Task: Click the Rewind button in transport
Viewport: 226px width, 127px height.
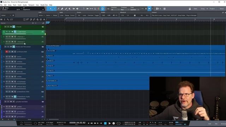Action: tap(91, 123)
